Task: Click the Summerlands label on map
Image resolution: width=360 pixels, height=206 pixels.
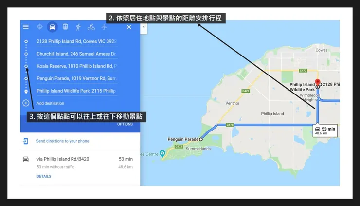Action: coord(198,149)
